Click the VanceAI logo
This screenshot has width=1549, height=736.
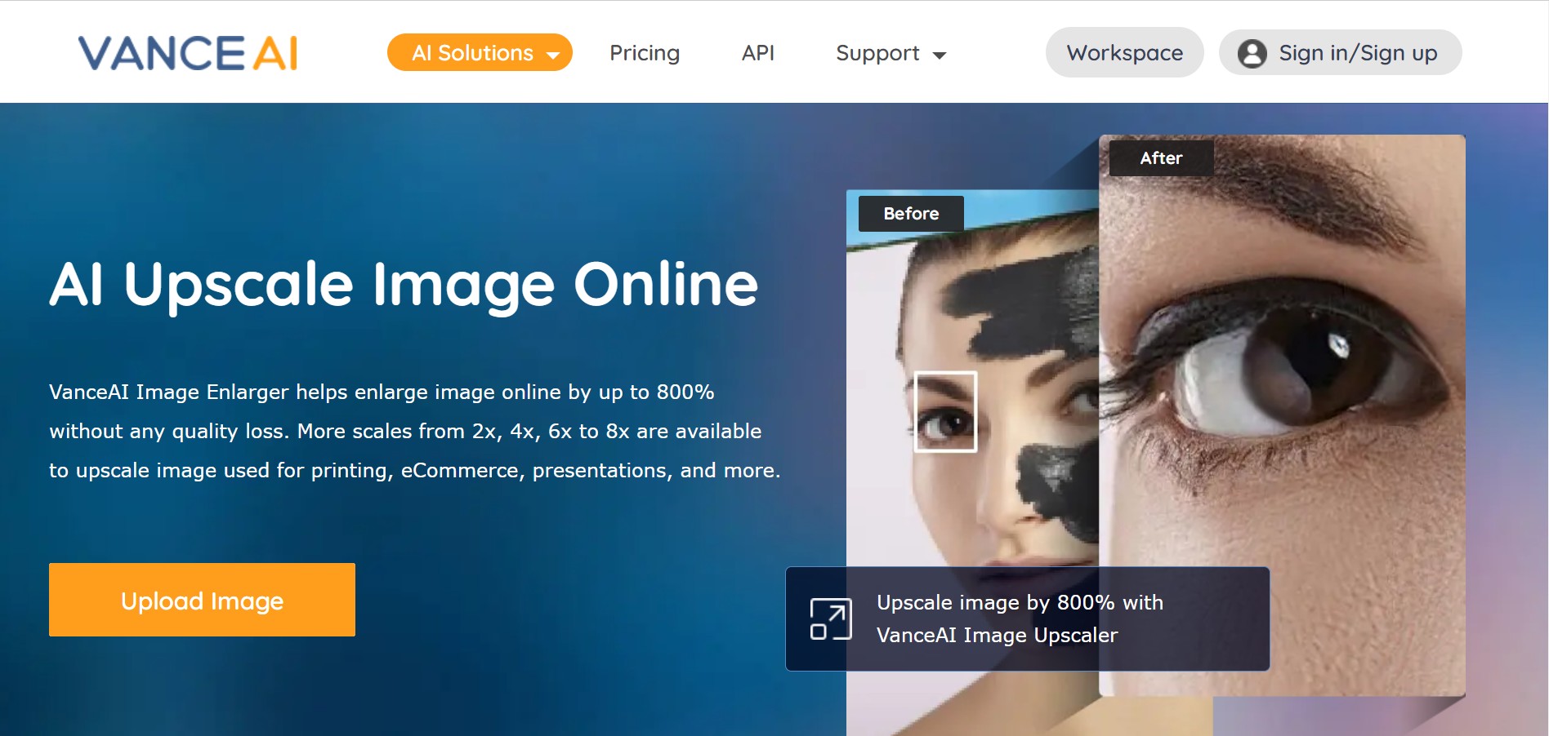[188, 53]
